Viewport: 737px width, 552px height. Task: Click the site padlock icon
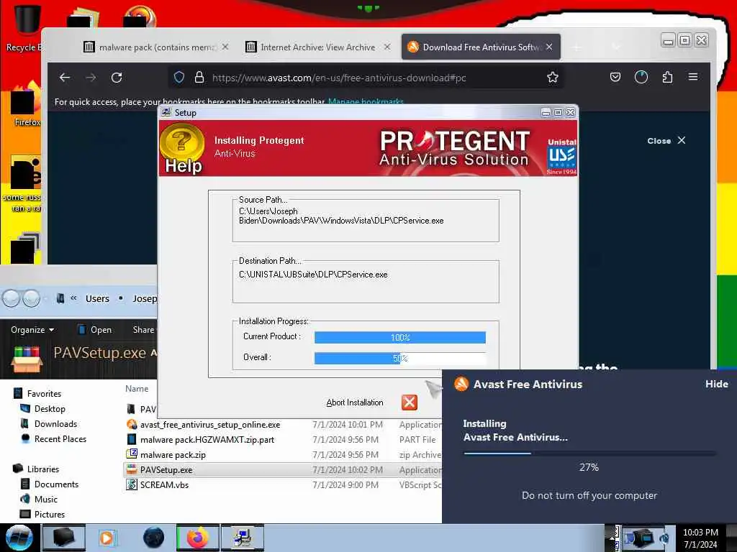(x=199, y=78)
